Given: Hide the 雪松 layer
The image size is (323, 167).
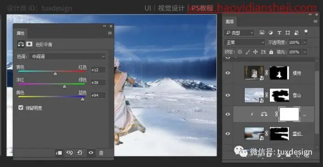Looking at the screenshot, I should 228,134.
